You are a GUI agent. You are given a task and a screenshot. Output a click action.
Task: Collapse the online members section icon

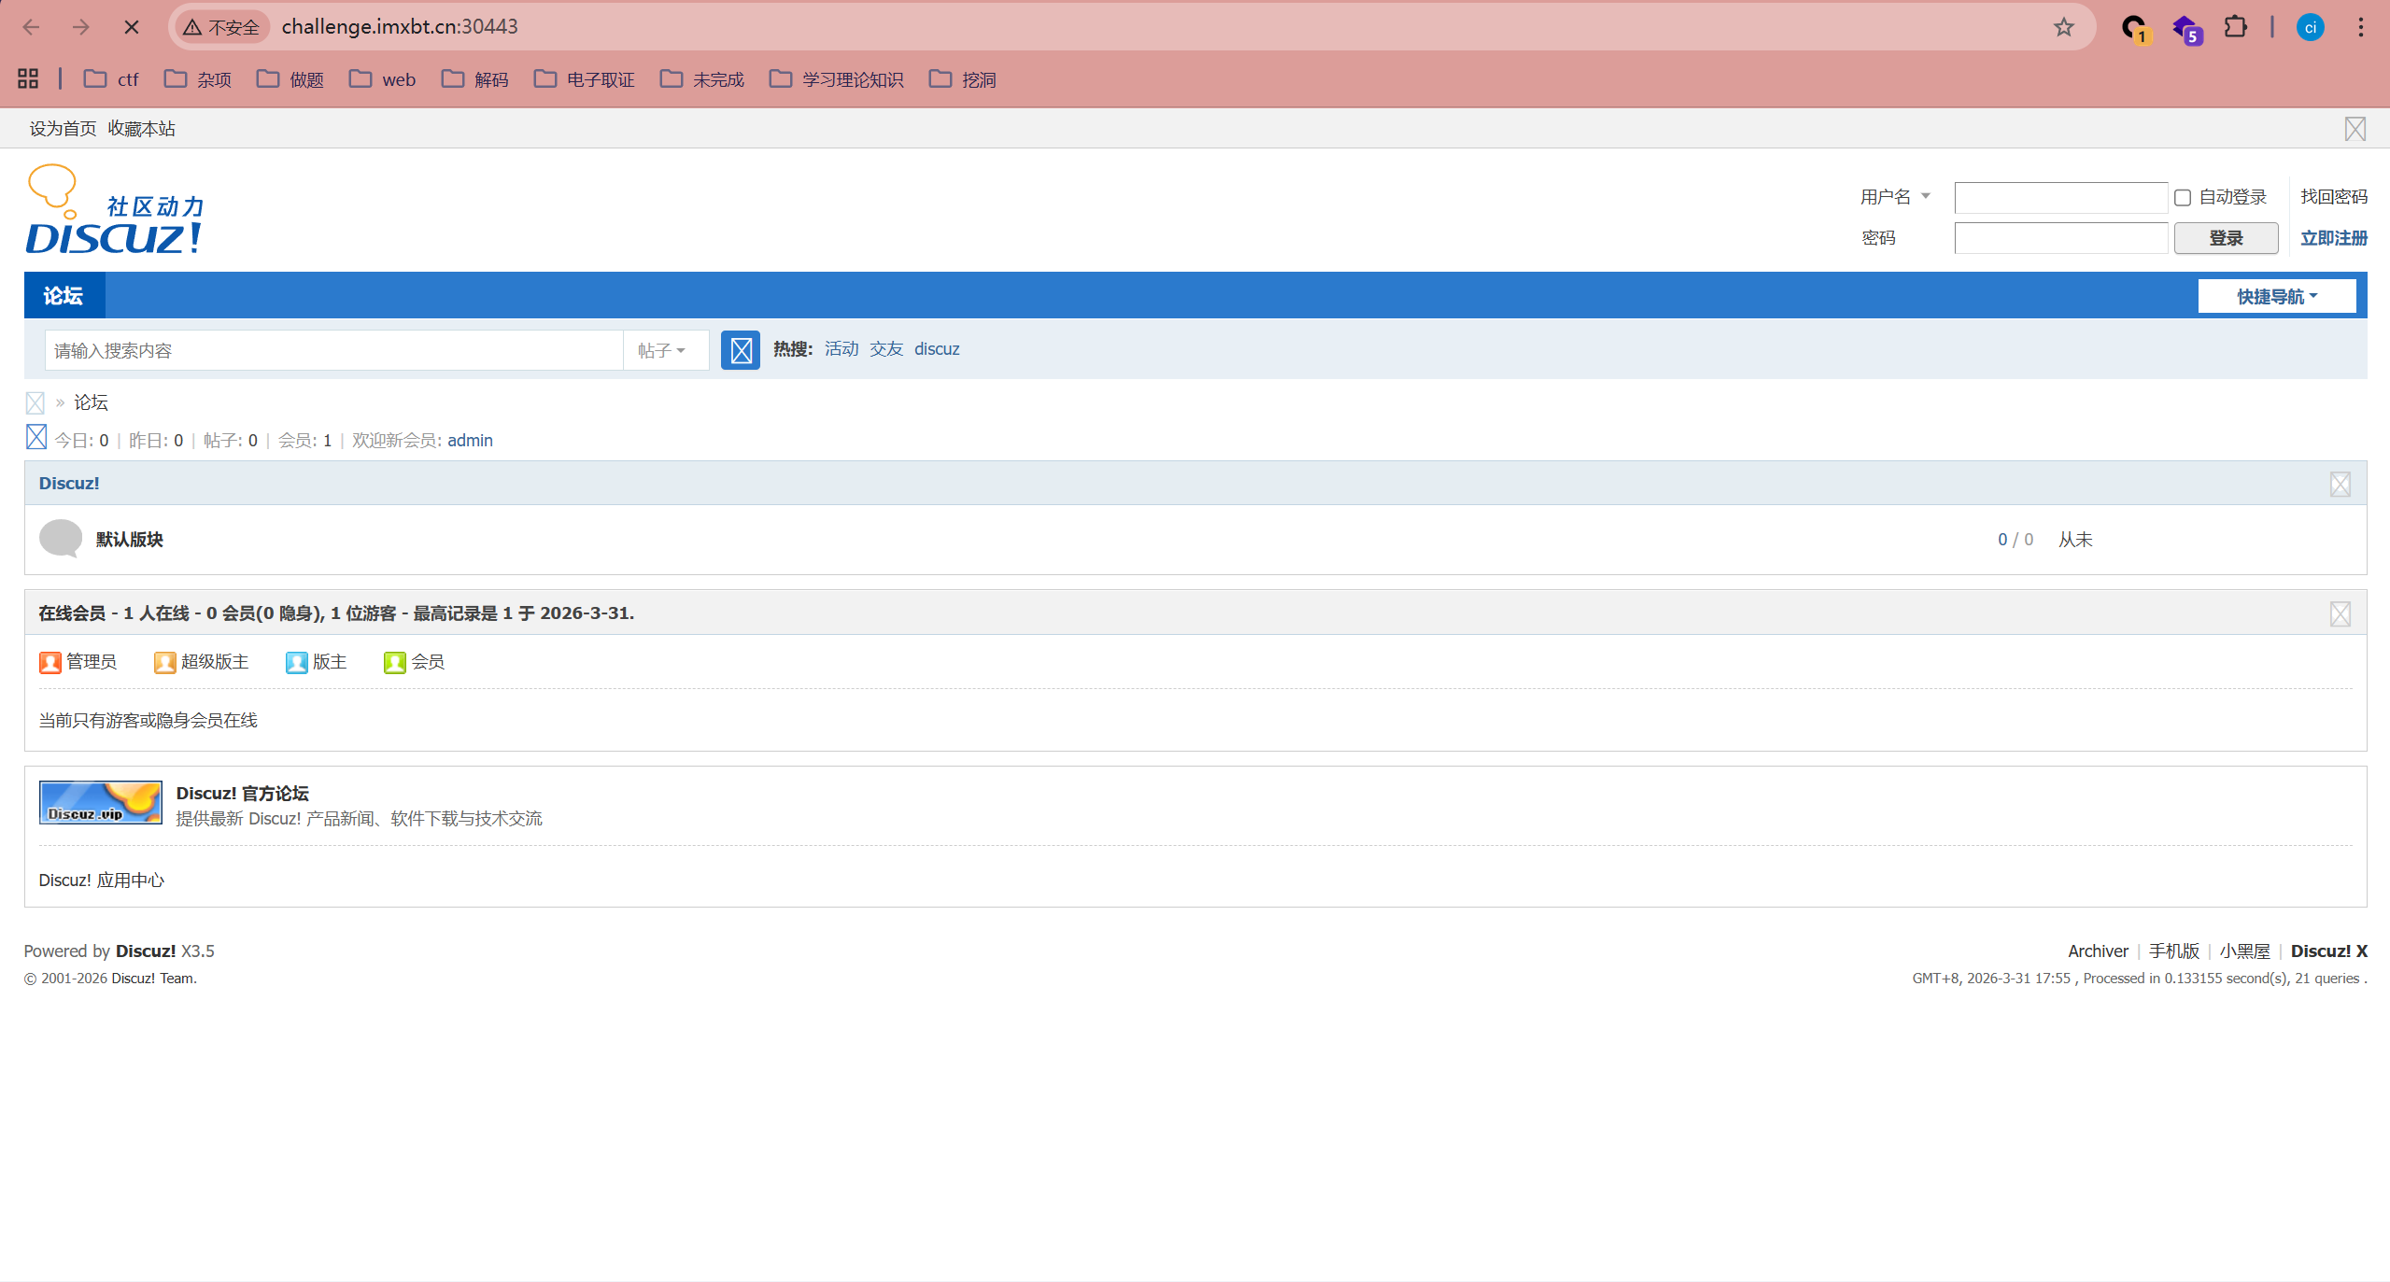2340,613
